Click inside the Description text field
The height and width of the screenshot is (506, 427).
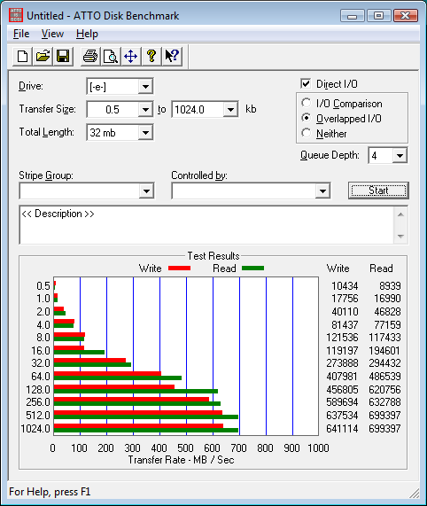tap(206, 225)
